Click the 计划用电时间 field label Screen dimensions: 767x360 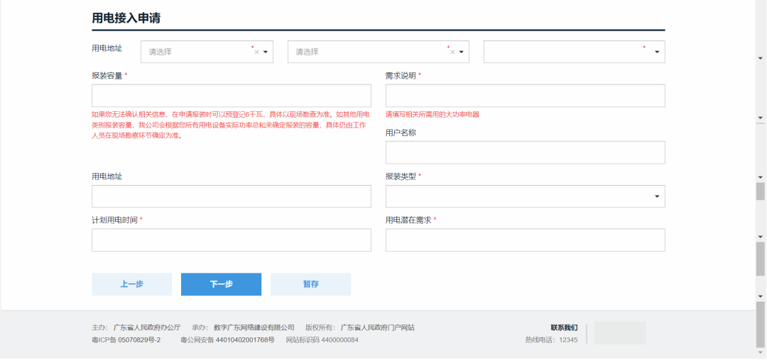point(114,220)
